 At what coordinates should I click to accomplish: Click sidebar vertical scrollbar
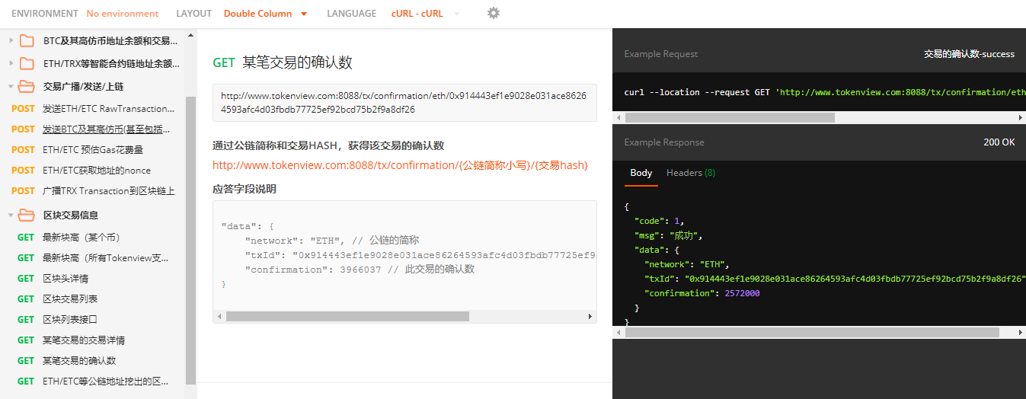tap(191, 240)
